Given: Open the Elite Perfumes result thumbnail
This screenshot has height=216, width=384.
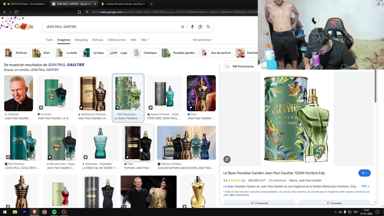Looking at the screenshot, I should 23,143.
